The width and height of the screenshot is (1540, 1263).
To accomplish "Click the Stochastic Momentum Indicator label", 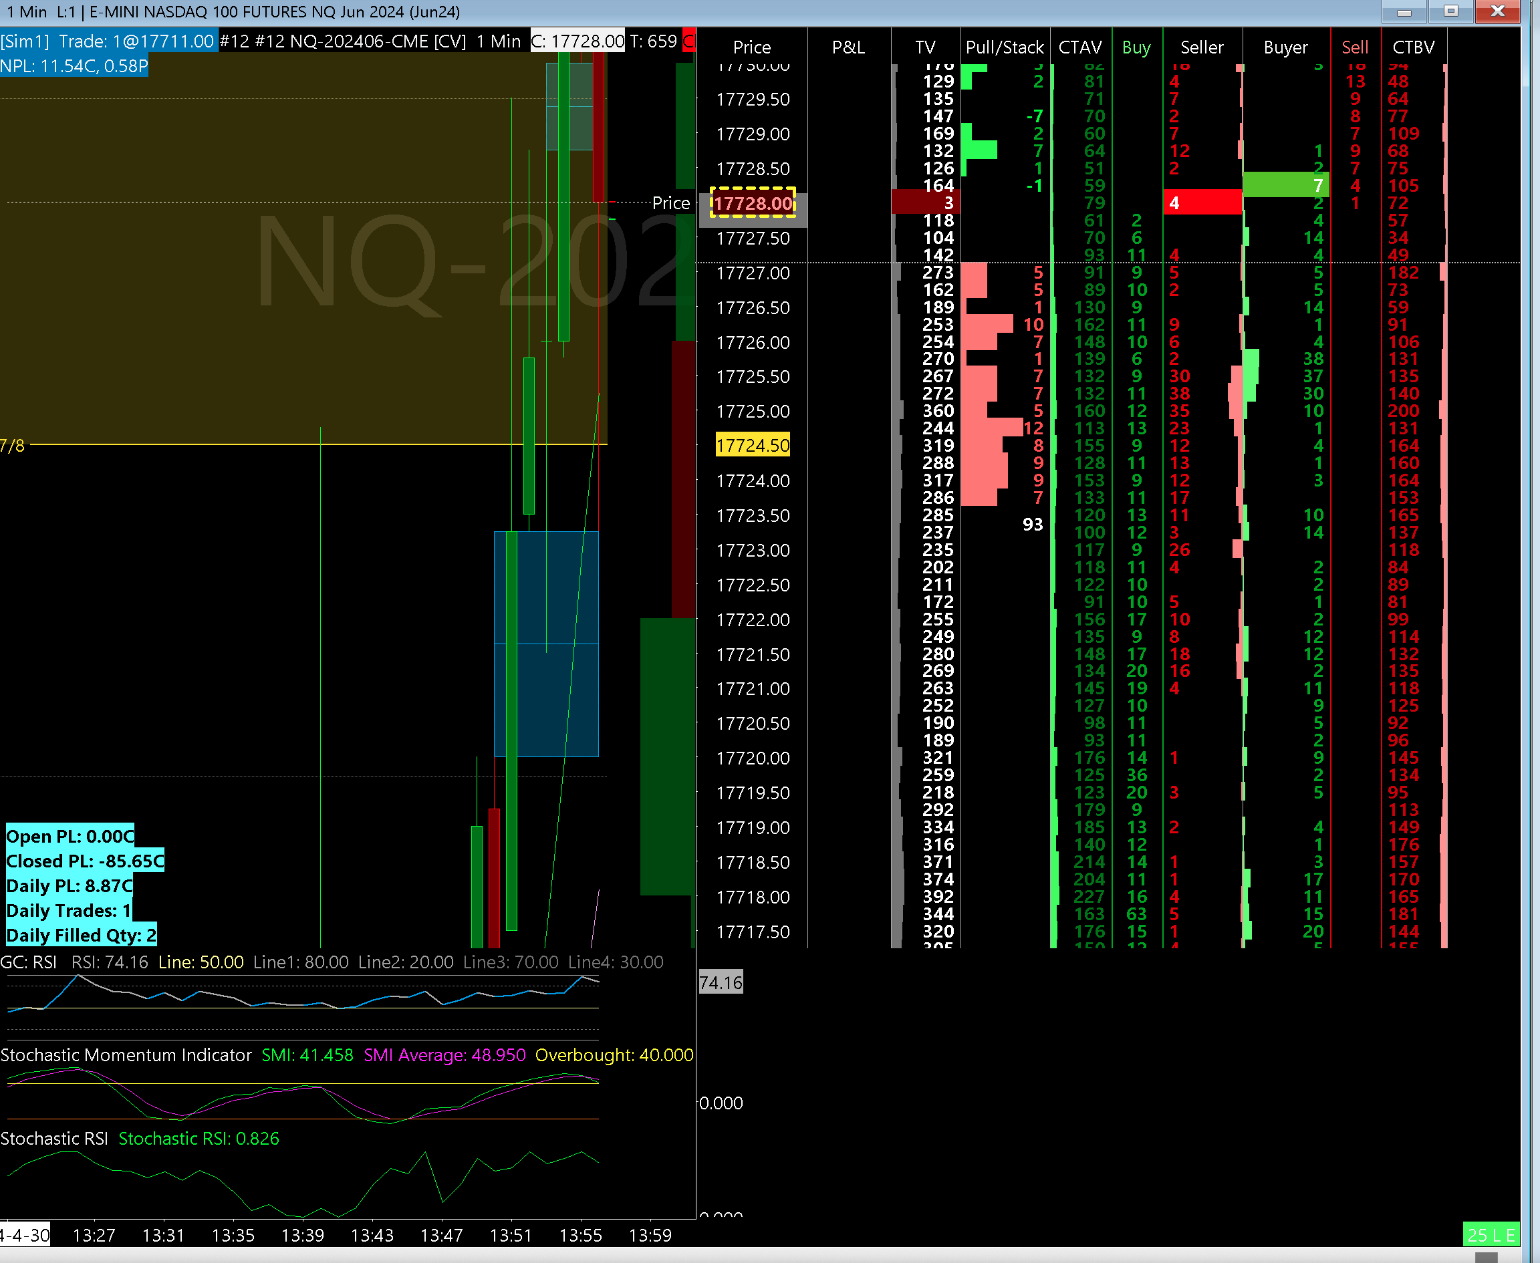I will click(x=126, y=1055).
